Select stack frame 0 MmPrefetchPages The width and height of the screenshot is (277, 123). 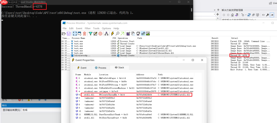click(134, 78)
